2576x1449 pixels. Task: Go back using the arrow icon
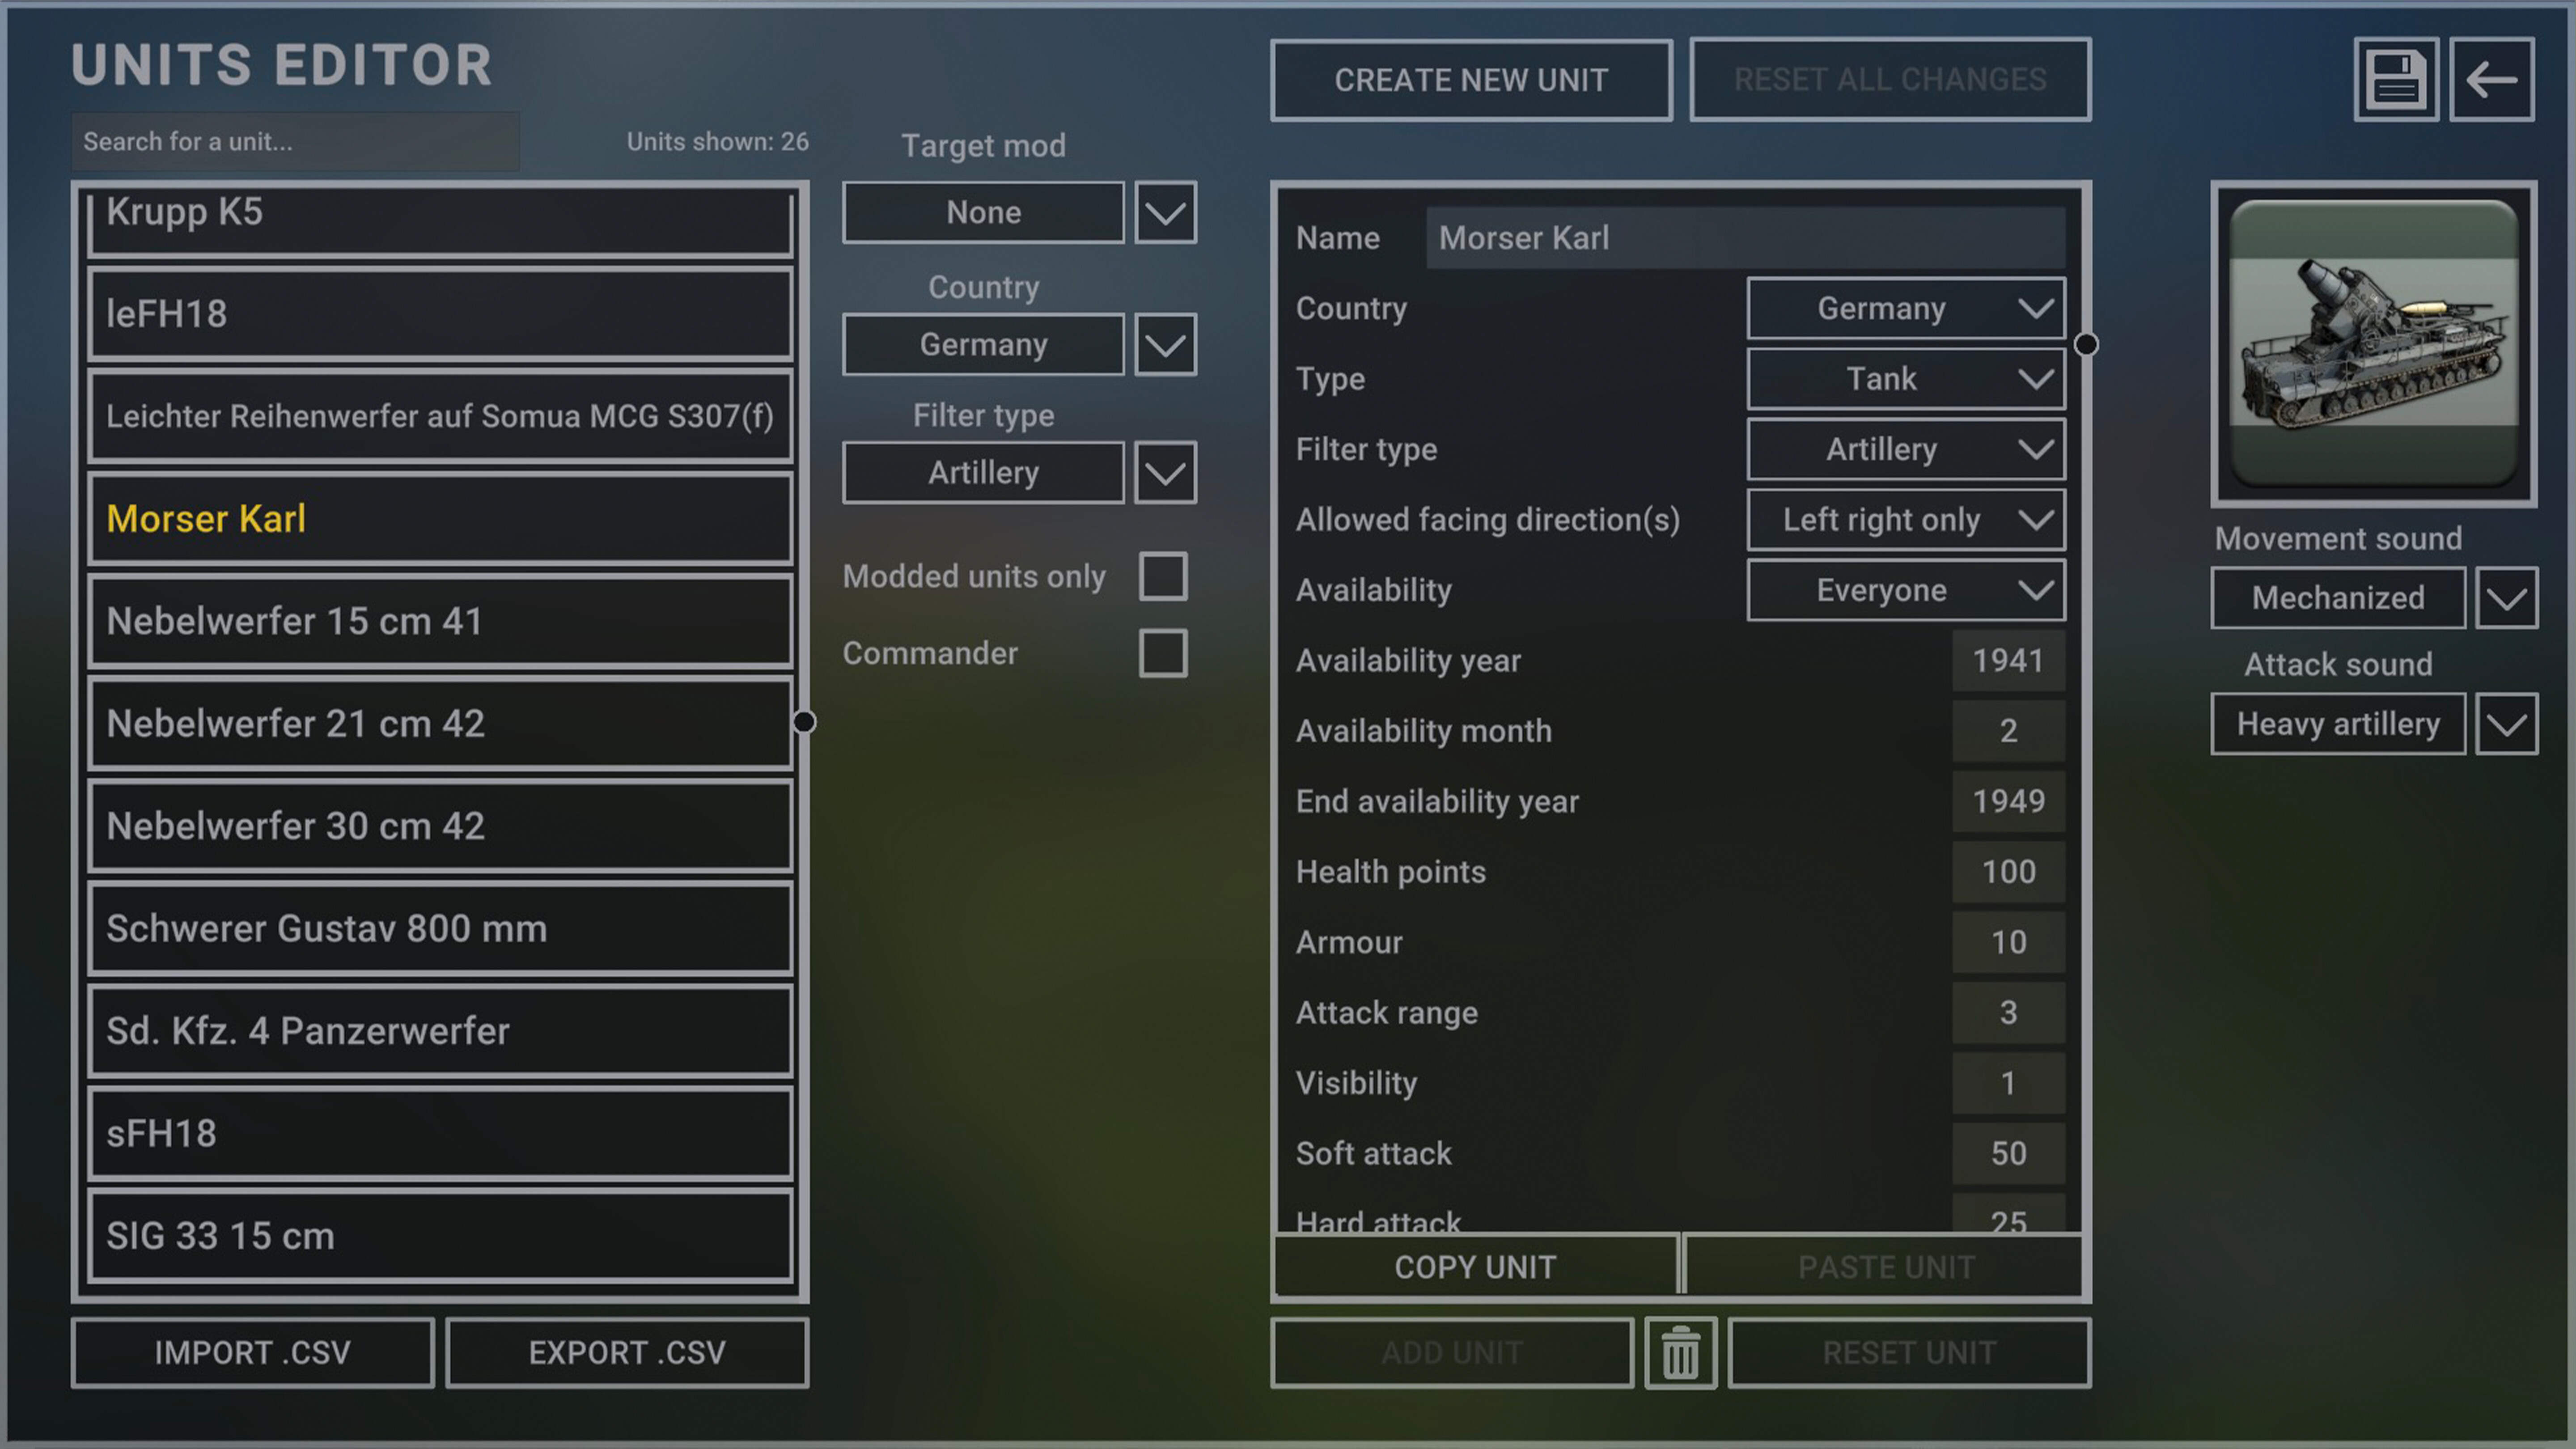(2491, 80)
